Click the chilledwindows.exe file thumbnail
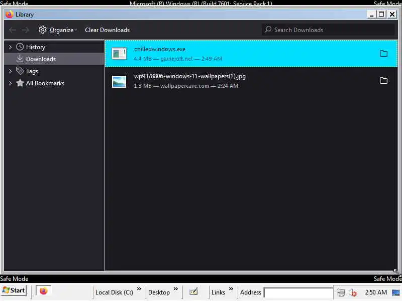Viewport: 402px width, 301px height. 119,54
